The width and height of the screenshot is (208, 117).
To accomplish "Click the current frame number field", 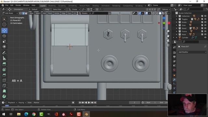I will coord(134,103).
